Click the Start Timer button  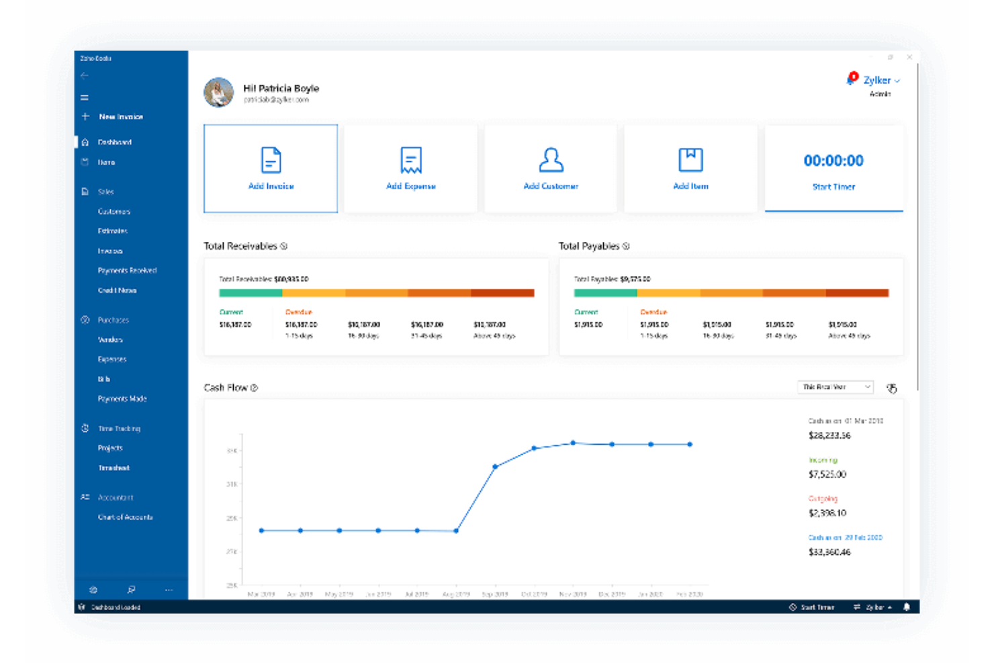tap(833, 187)
